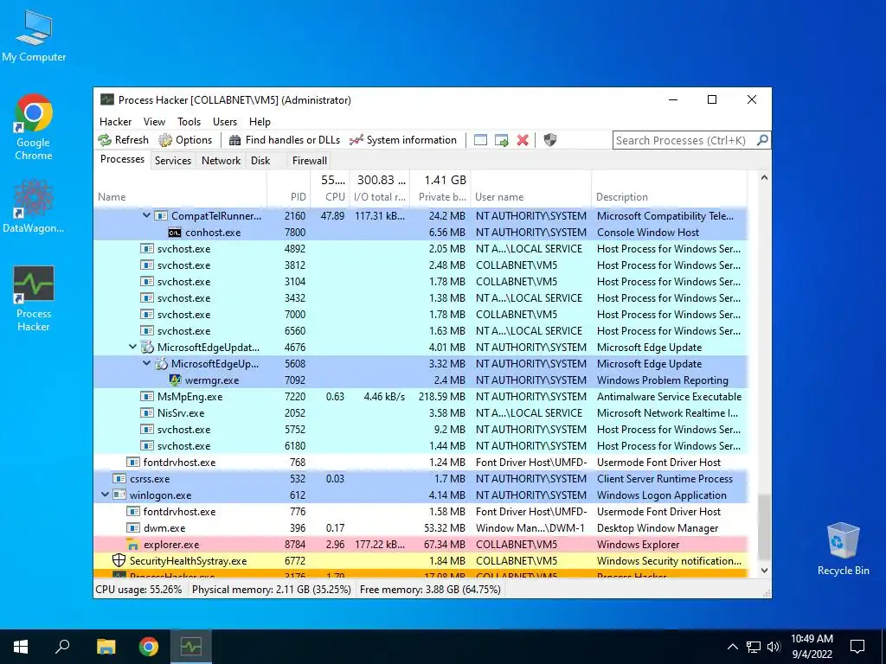
Task: Collapse the CompatTelRunner process node
Action: tap(146, 215)
